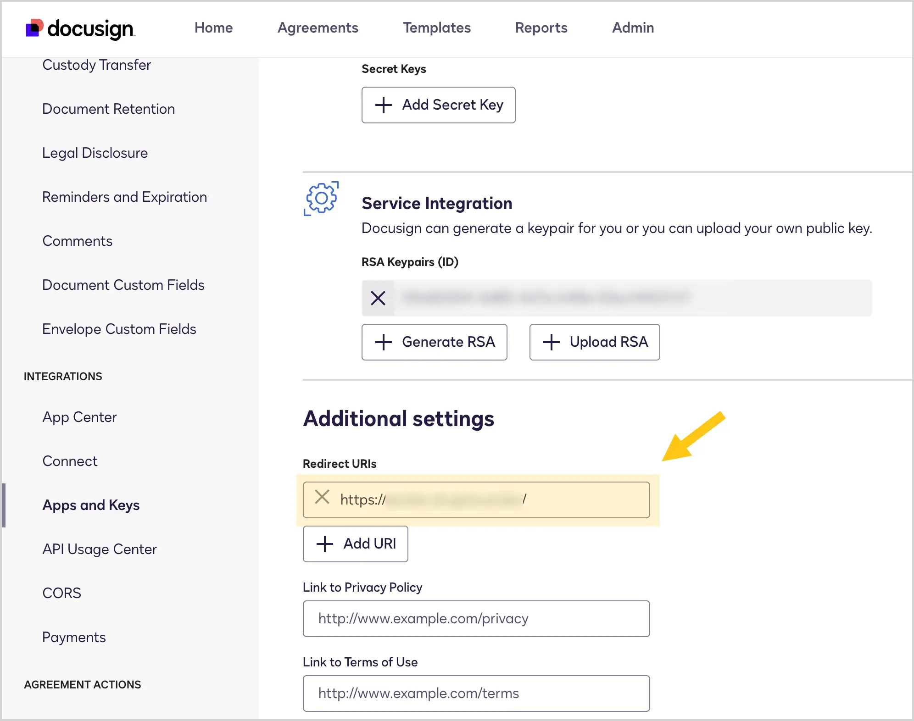The height and width of the screenshot is (721, 914).
Task: Open the Templates tab
Action: tap(437, 28)
